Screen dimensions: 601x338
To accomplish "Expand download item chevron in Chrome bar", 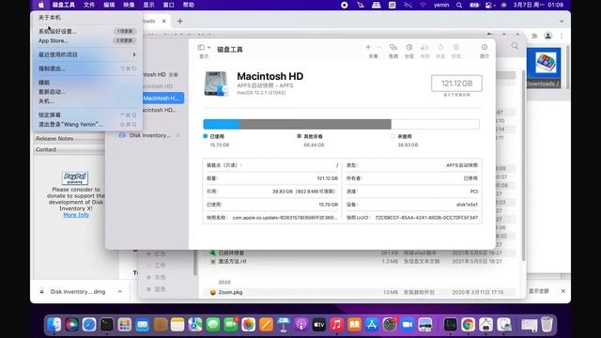I will click(120, 292).
